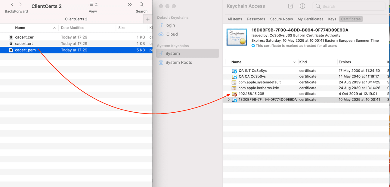Switch to the Secure Notes tab
Viewport: 390px width, 187px height.
tap(281, 19)
